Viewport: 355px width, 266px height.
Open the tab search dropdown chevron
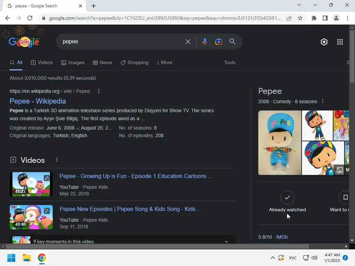299,5
